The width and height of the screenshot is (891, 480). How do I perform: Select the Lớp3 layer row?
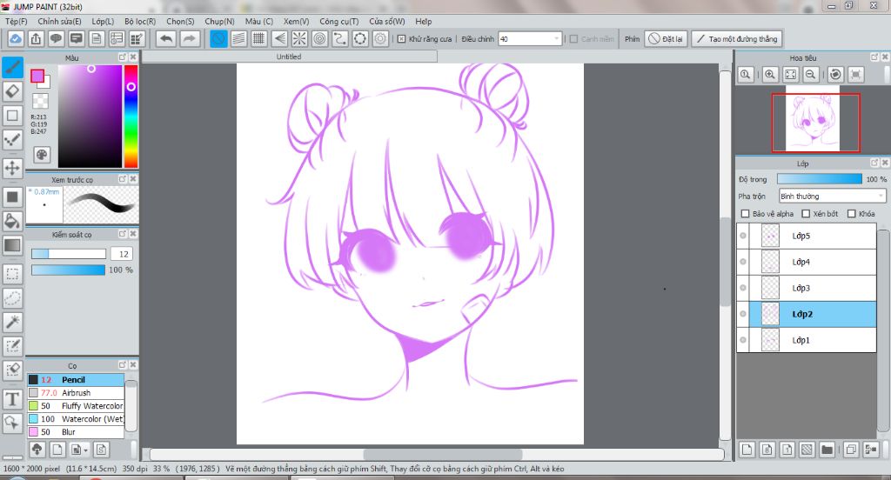coord(807,288)
